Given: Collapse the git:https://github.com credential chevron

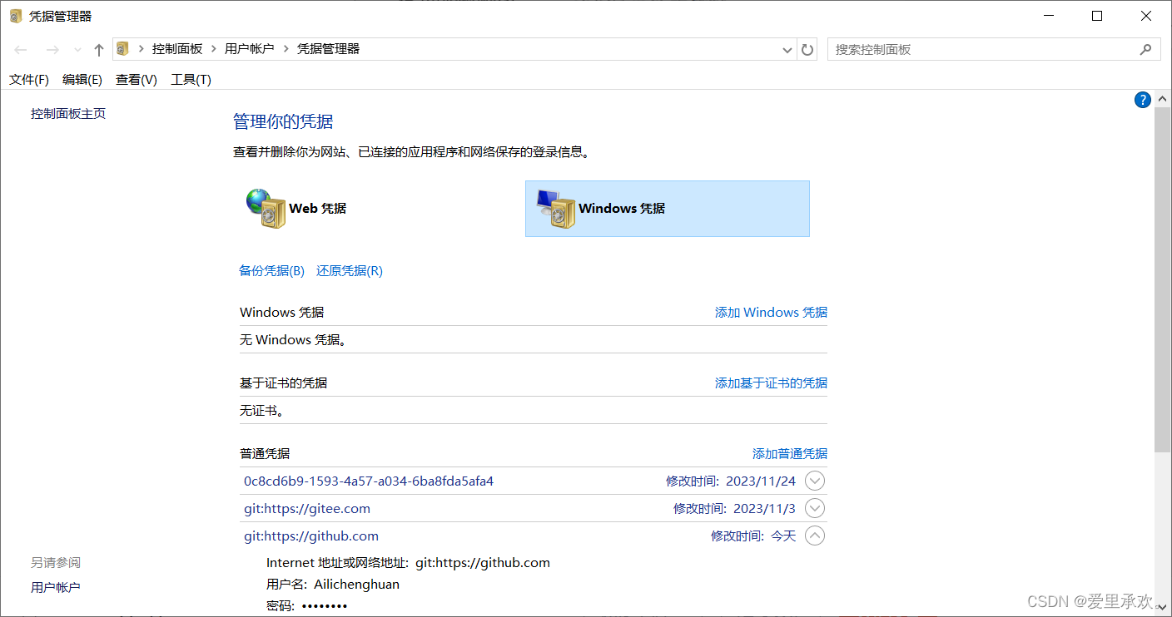Looking at the screenshot, I should pos(815,536).
